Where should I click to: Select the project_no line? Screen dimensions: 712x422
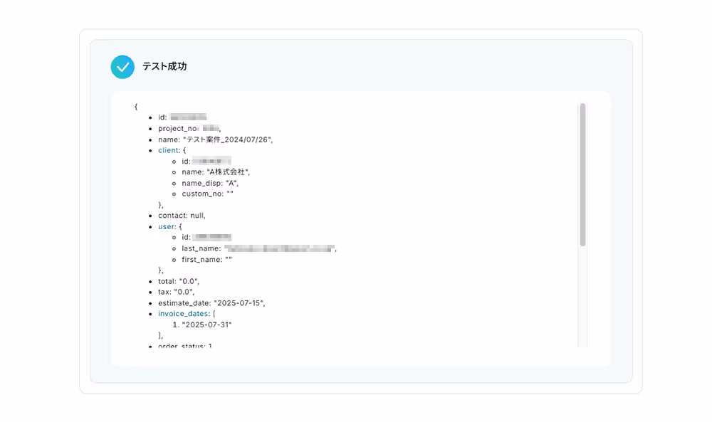(189, 128)
